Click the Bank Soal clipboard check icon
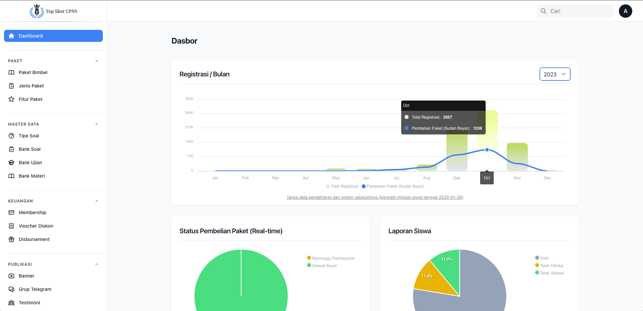643x311 pixels. (11, 149)
